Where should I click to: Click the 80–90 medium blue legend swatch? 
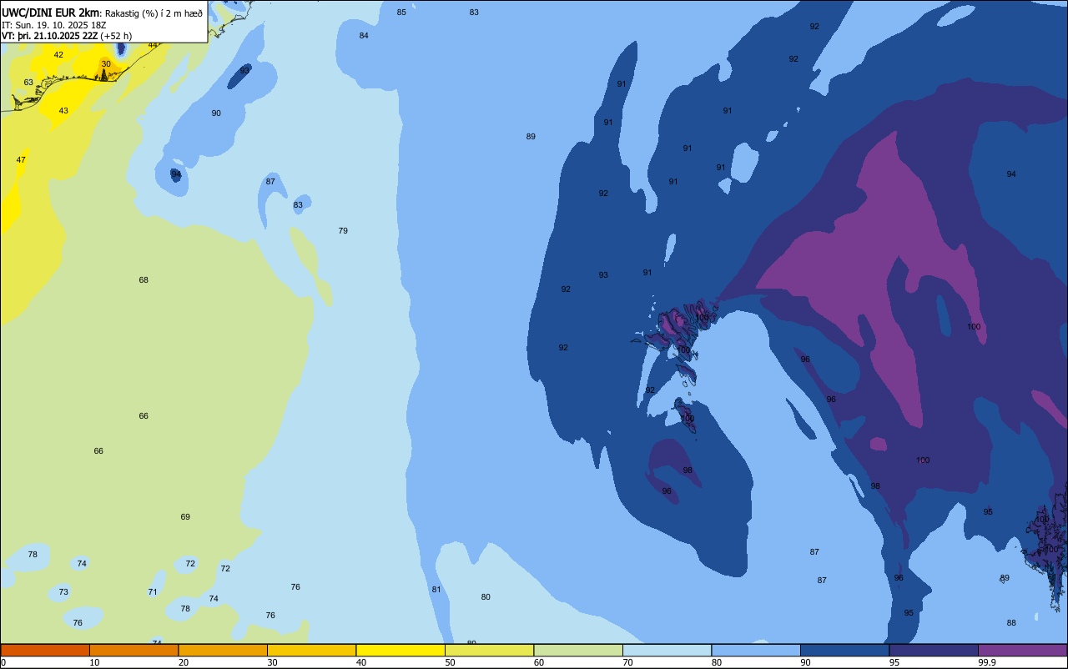point(756,650)
